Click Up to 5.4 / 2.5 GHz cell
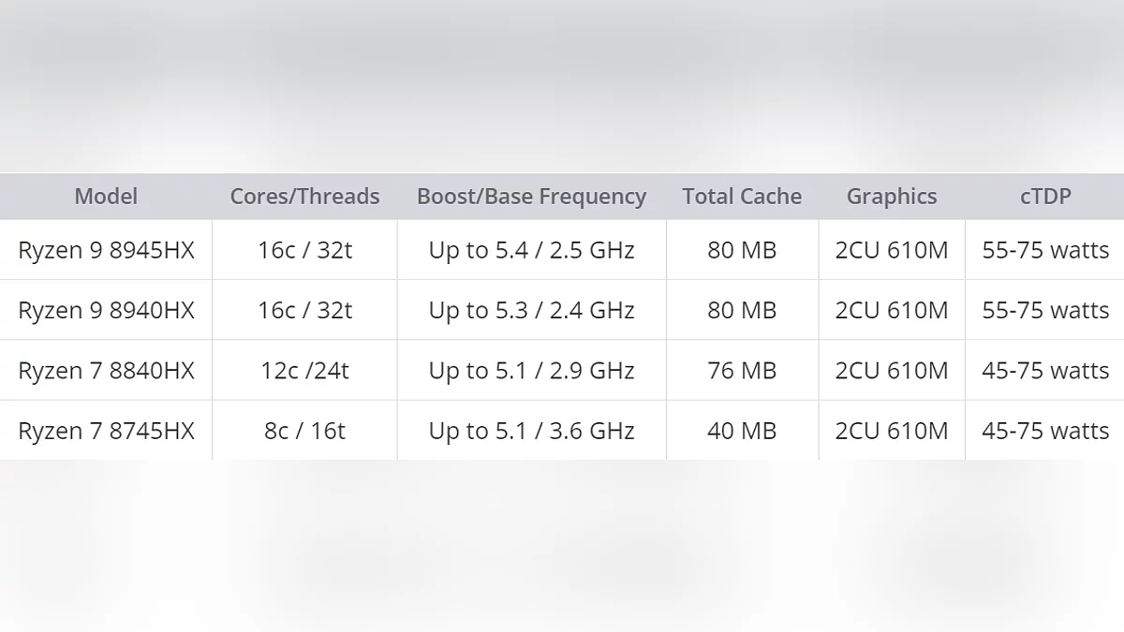This screenshot has height=632, width=1124. click(x=531, y=250)
